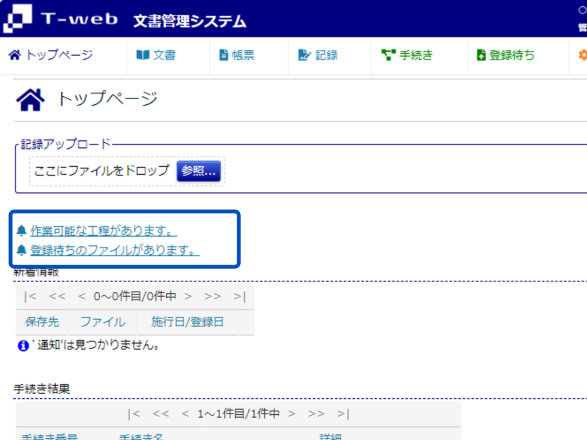
Task: Switch to the 帳票 navigation tab
Action: click(237, 56)
